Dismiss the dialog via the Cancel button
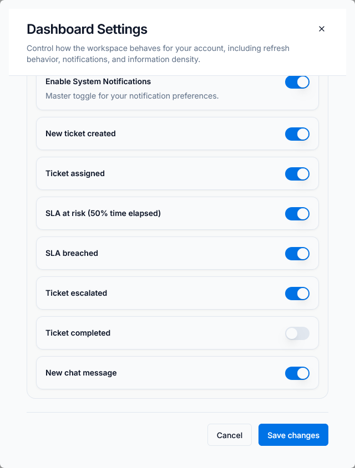The image size is (355, 468). 229,435
